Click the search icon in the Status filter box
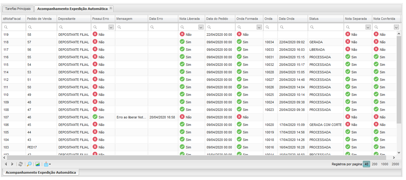Image resolution: width=406 pixels, height=180 pixels. click(312, 27)
